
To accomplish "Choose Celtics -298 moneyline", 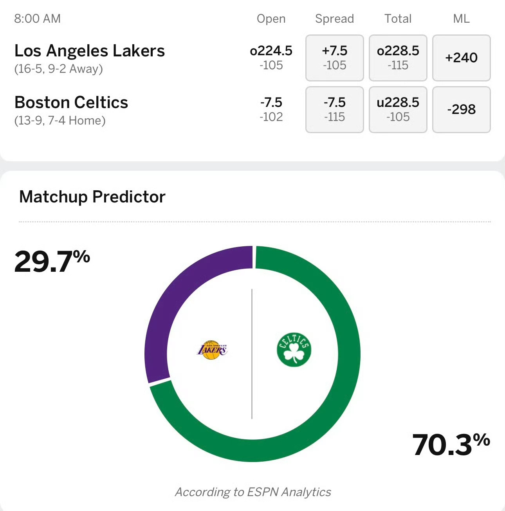I will pyautogui.click(x=461, y=110).
